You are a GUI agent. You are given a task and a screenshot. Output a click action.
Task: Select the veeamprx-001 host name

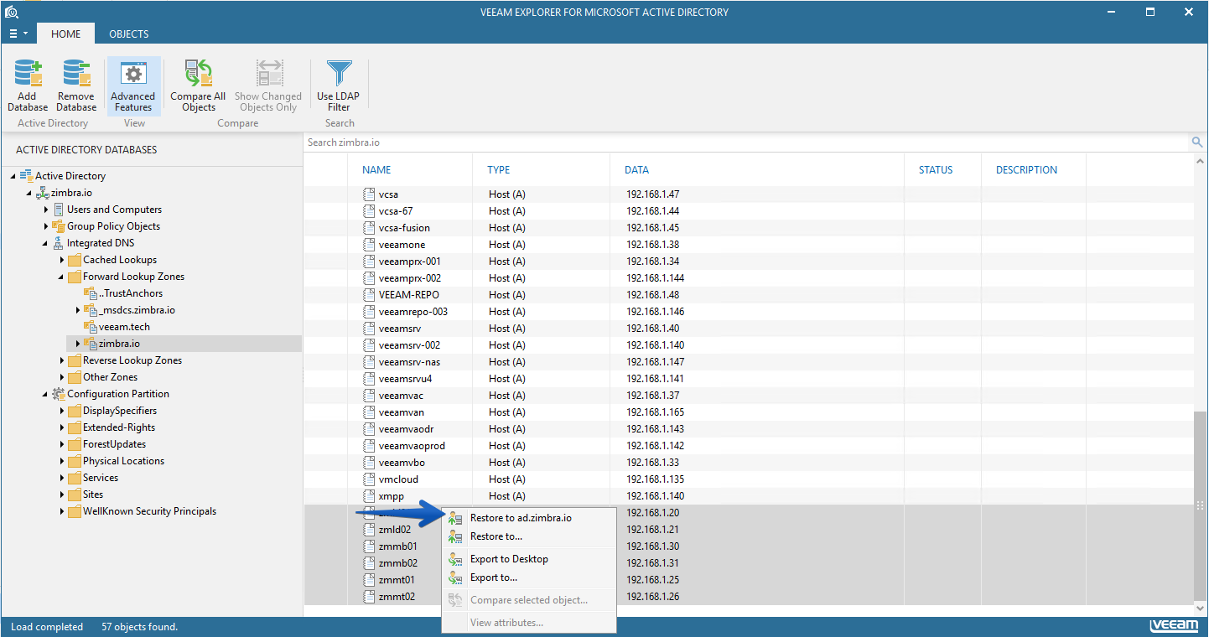click(x=410, y=262)
